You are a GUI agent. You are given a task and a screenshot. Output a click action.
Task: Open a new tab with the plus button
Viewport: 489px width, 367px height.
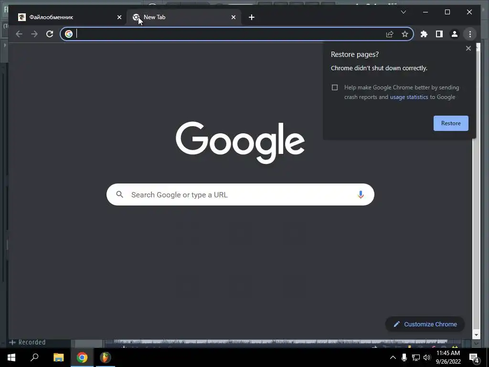point(252,17)
